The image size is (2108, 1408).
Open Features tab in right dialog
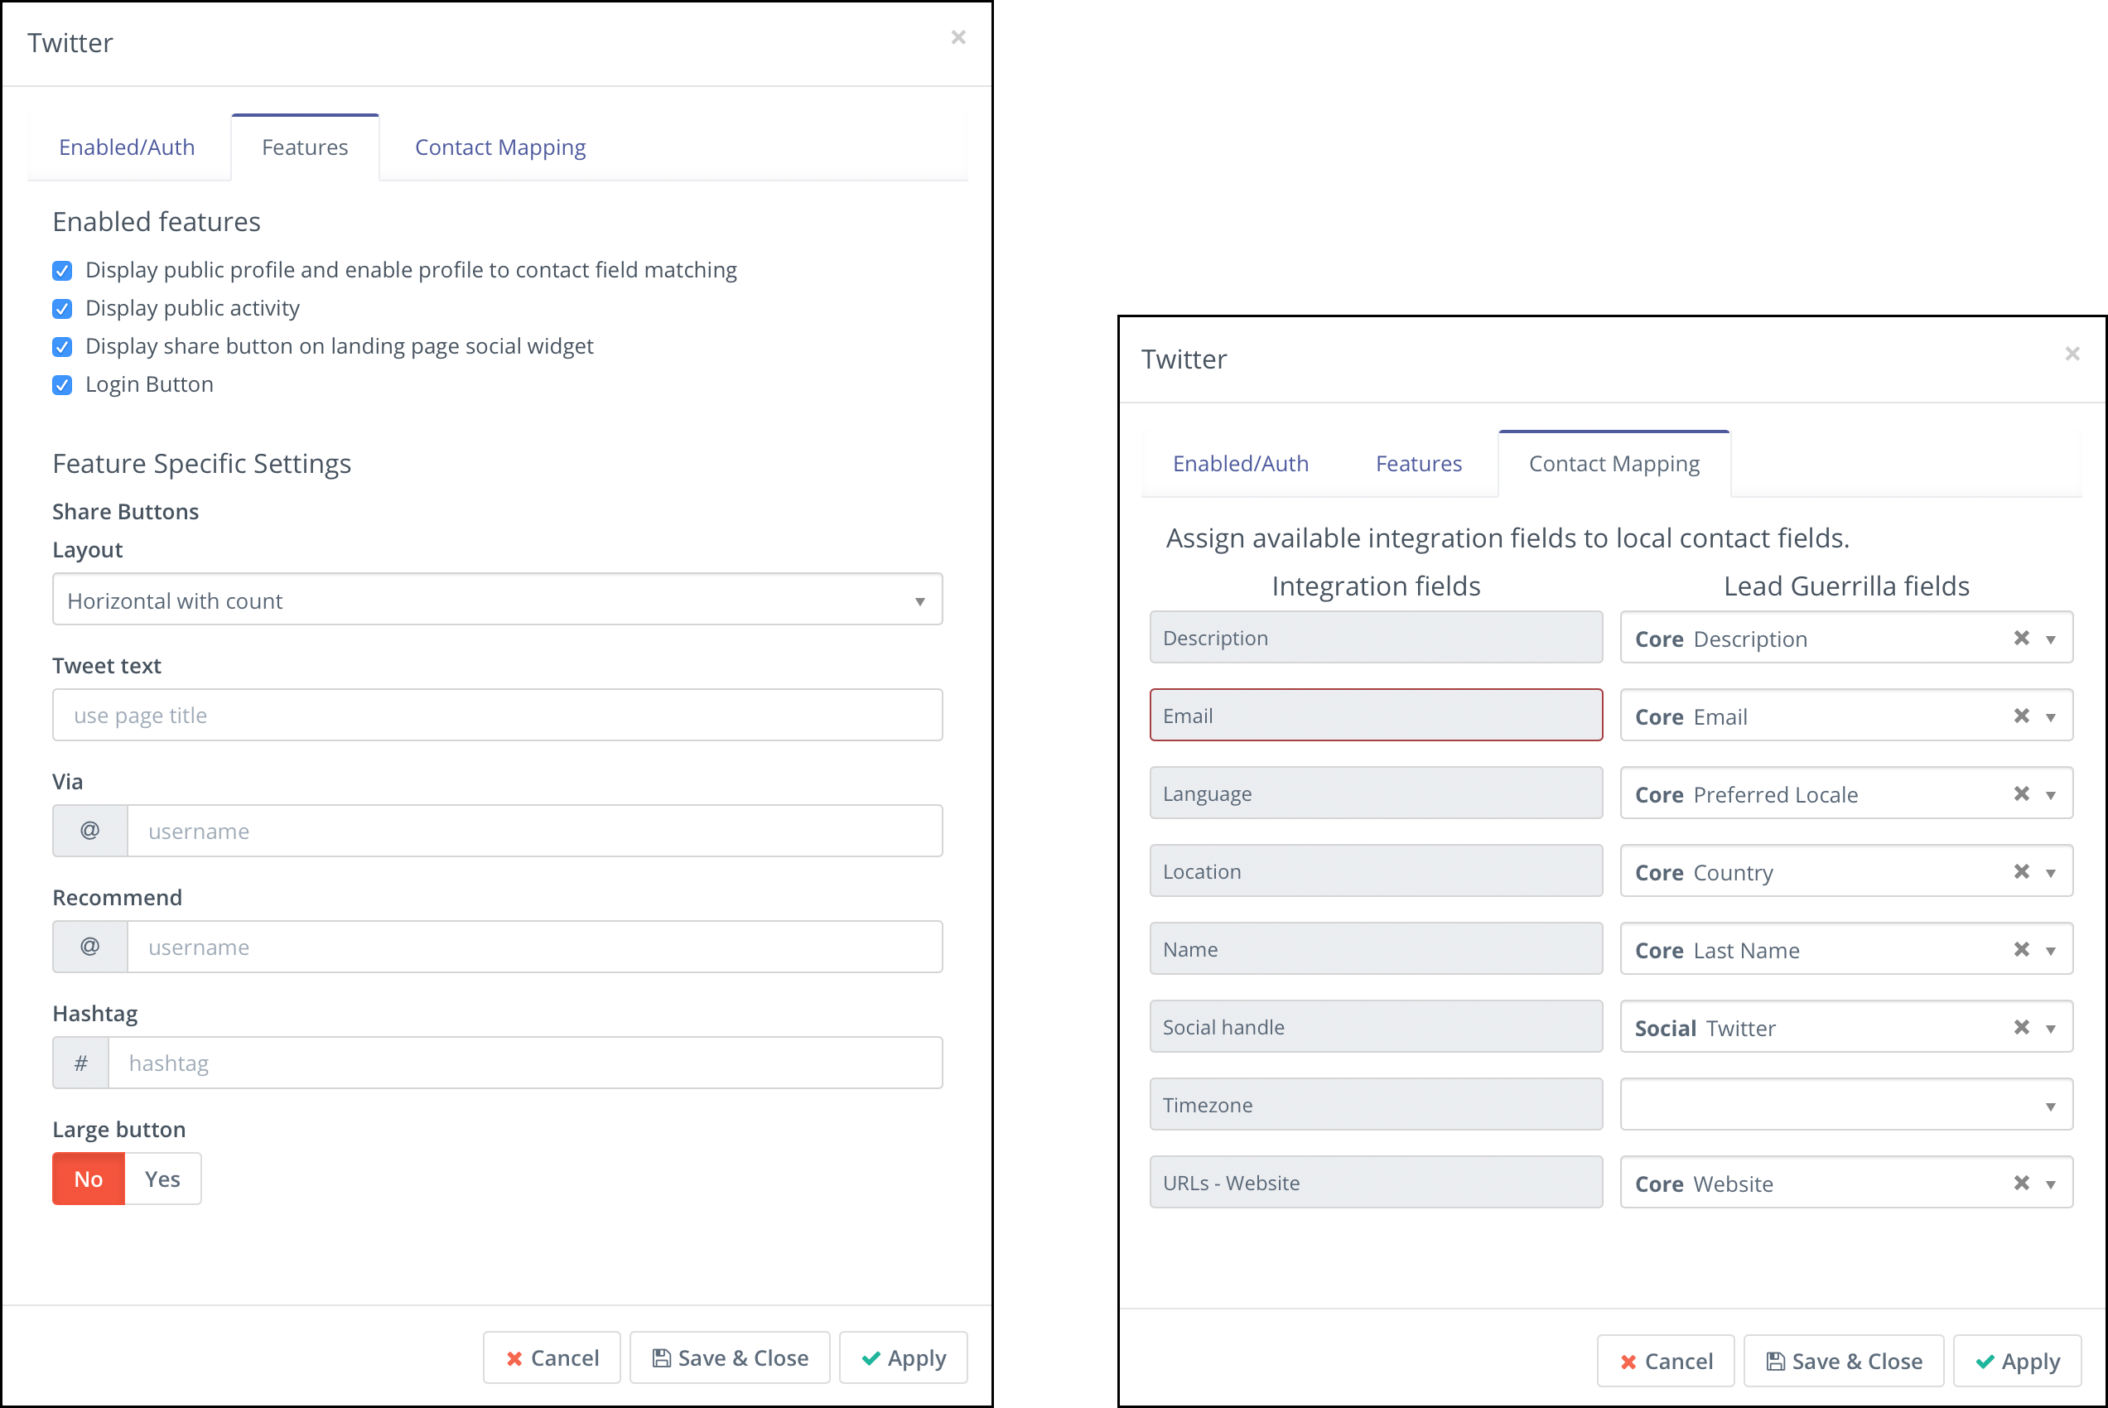tap(1419, 463)
